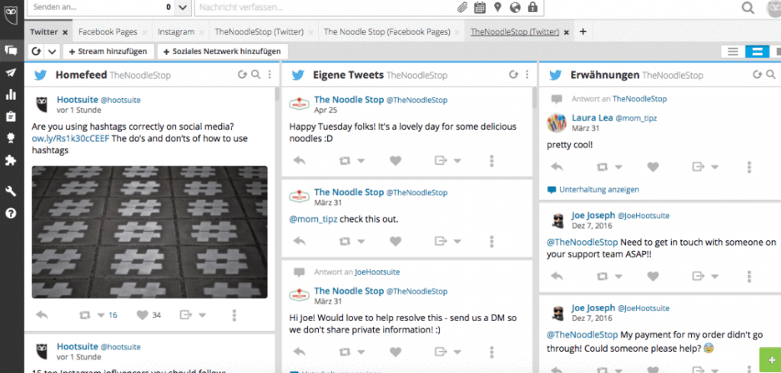Viewport: 781px width, 373px height.
Task: Click Hootsuite owl logo at top left
Action: pyautogui.click(x=11, y=14)
